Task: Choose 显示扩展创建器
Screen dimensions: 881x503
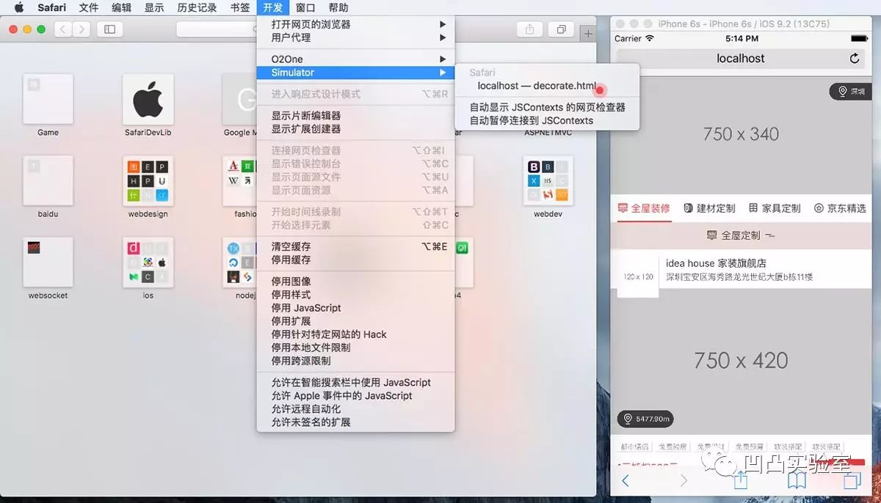Action: [355, 128]
